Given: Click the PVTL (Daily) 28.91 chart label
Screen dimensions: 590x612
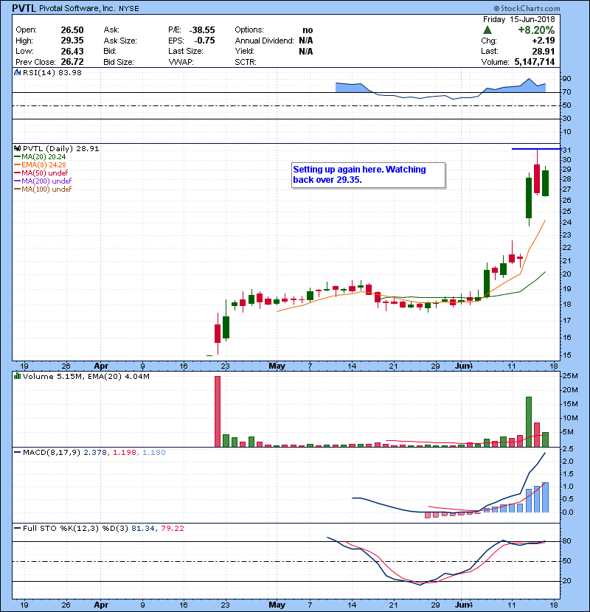Looking at the screenshot, I should coord(61,149).
